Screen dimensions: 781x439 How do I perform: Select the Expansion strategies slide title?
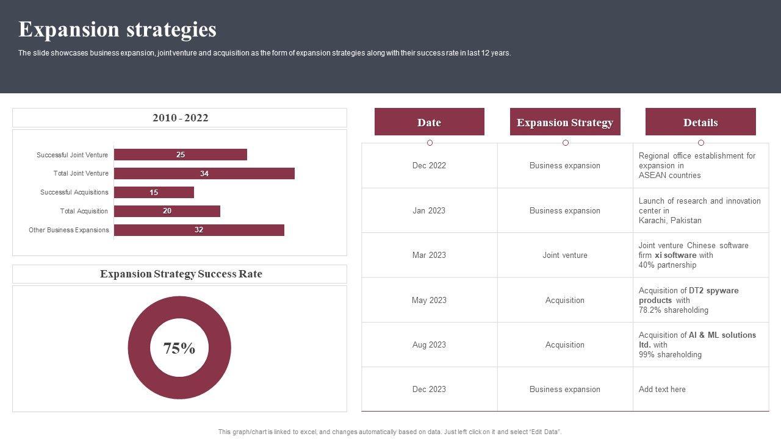click(x=117, y=29)
